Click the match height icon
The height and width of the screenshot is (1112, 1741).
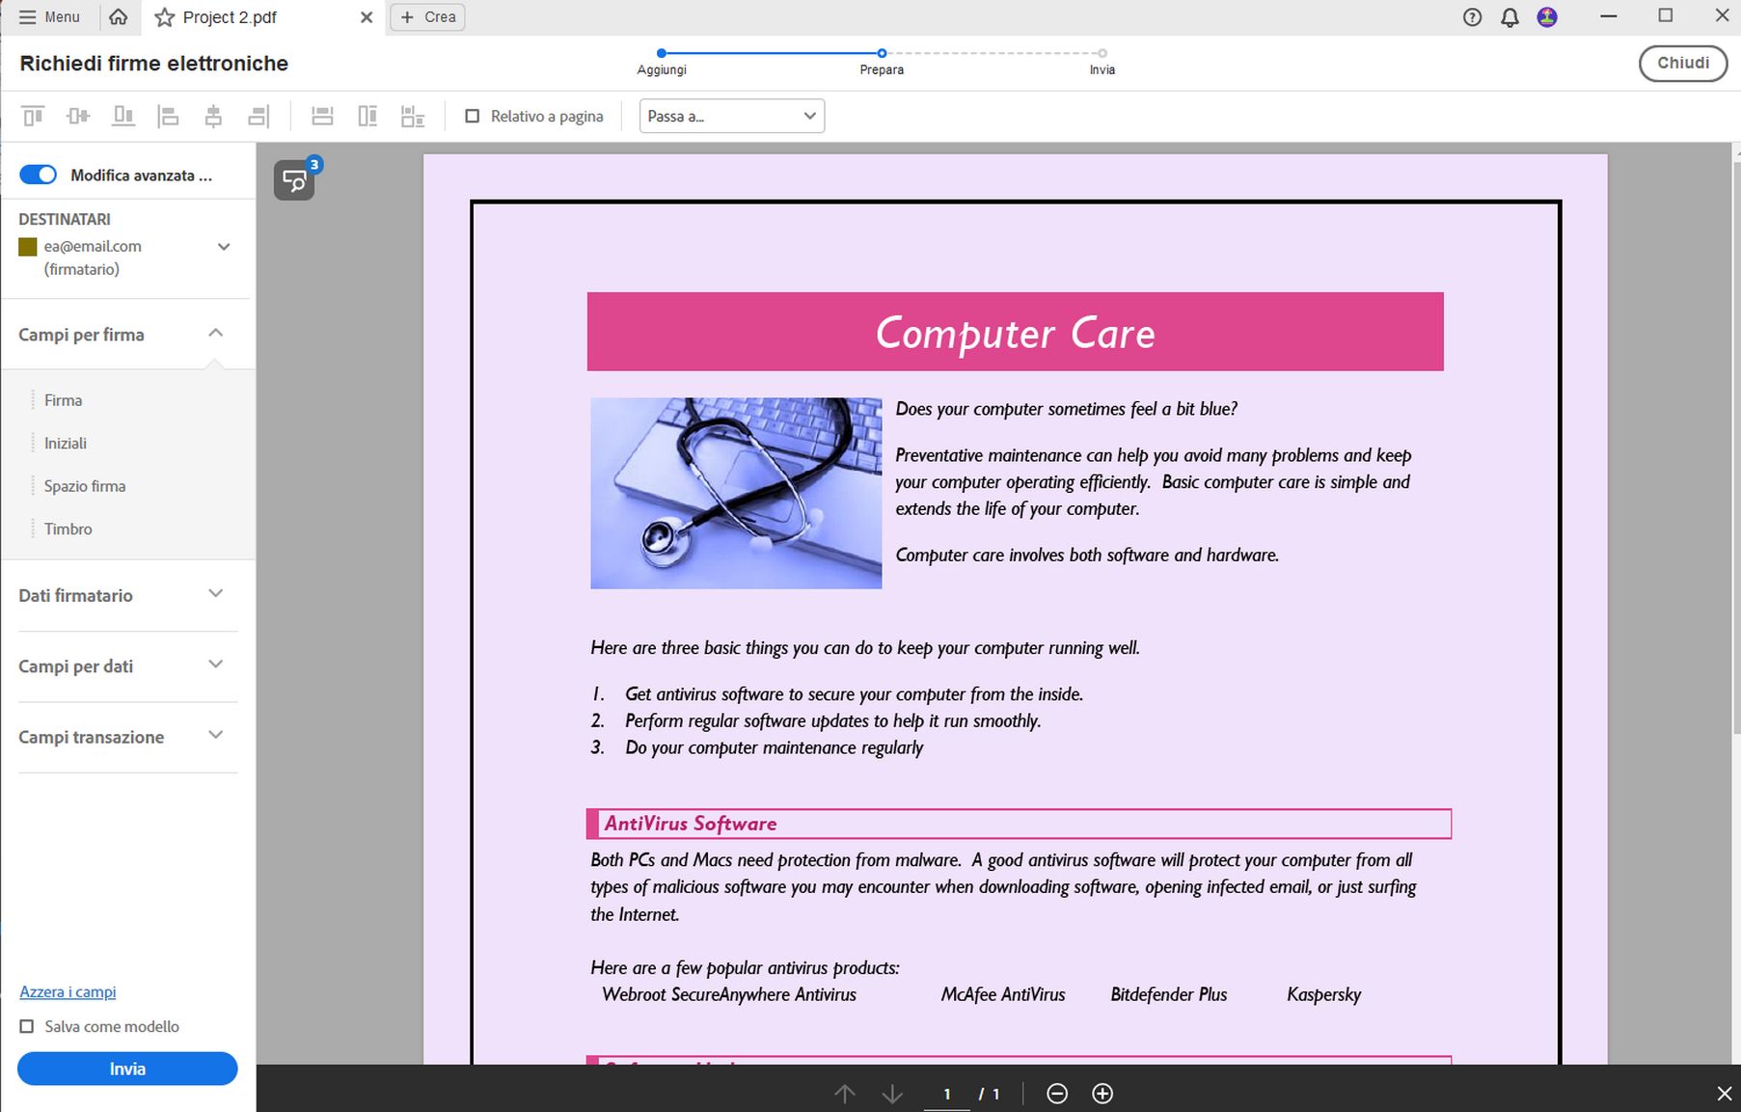click(367, 117)
